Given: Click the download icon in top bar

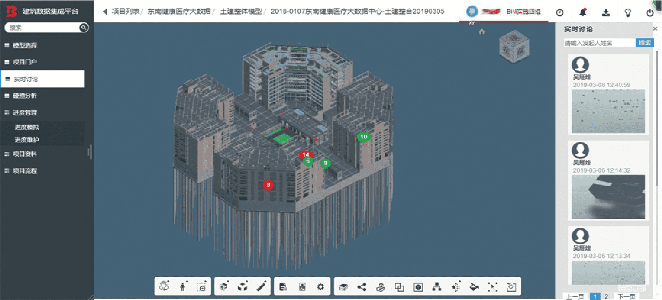Looking at the screenshot, I should click(606, 12).
